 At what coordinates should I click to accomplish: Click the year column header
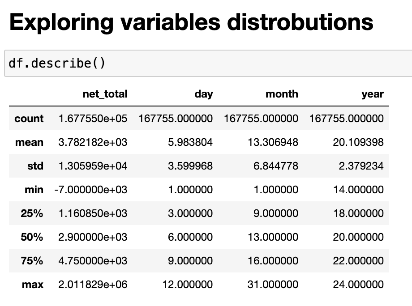pyautogui.click(x=373, y=94)
